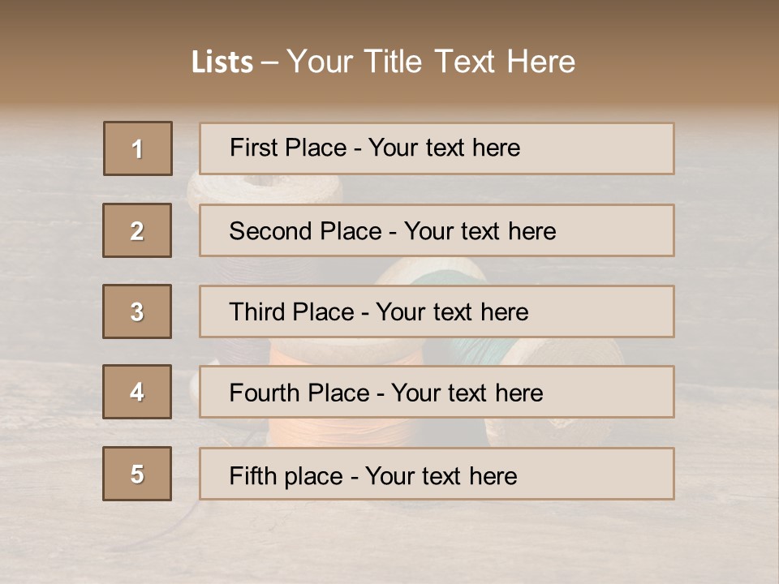Screen dimensions: 779x584
Task: Click the words "First Place"
Action: tap(288, 148)
